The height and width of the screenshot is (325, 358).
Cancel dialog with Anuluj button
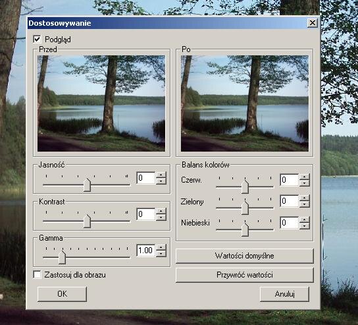point(284,294)
